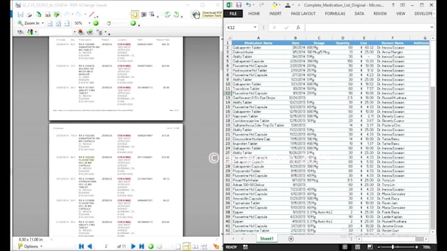The height and width of the screenshot is (251, 447).
Task: Switch to the VIEW ribbon tab
Action: pyautogui.click(x=400, y=13)
